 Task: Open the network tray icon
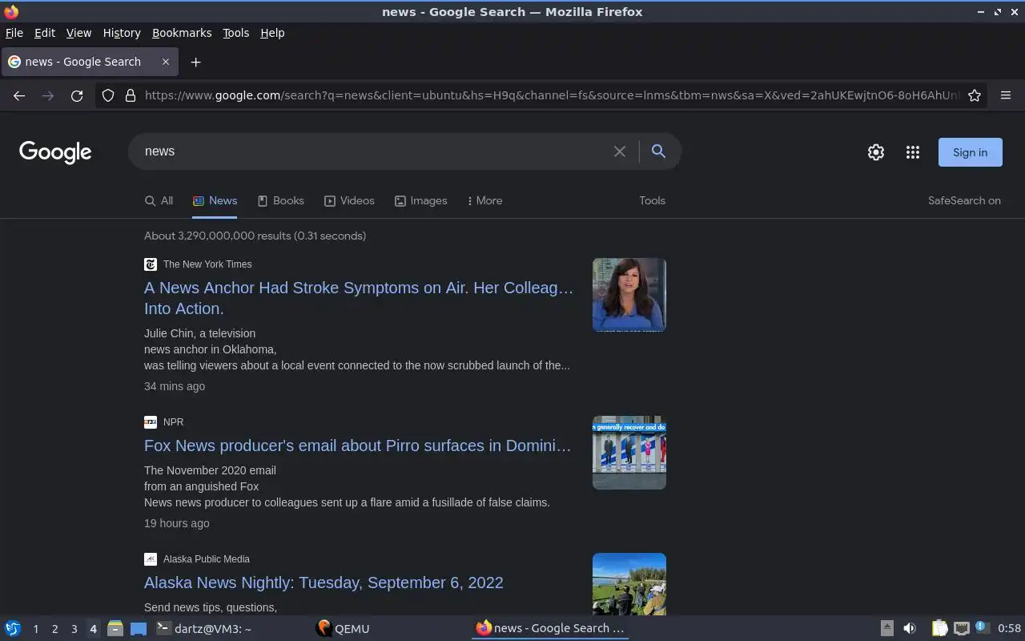(962, 628)
